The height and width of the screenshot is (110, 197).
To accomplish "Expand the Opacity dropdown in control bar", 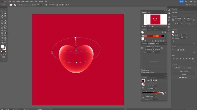I will 43,5.
